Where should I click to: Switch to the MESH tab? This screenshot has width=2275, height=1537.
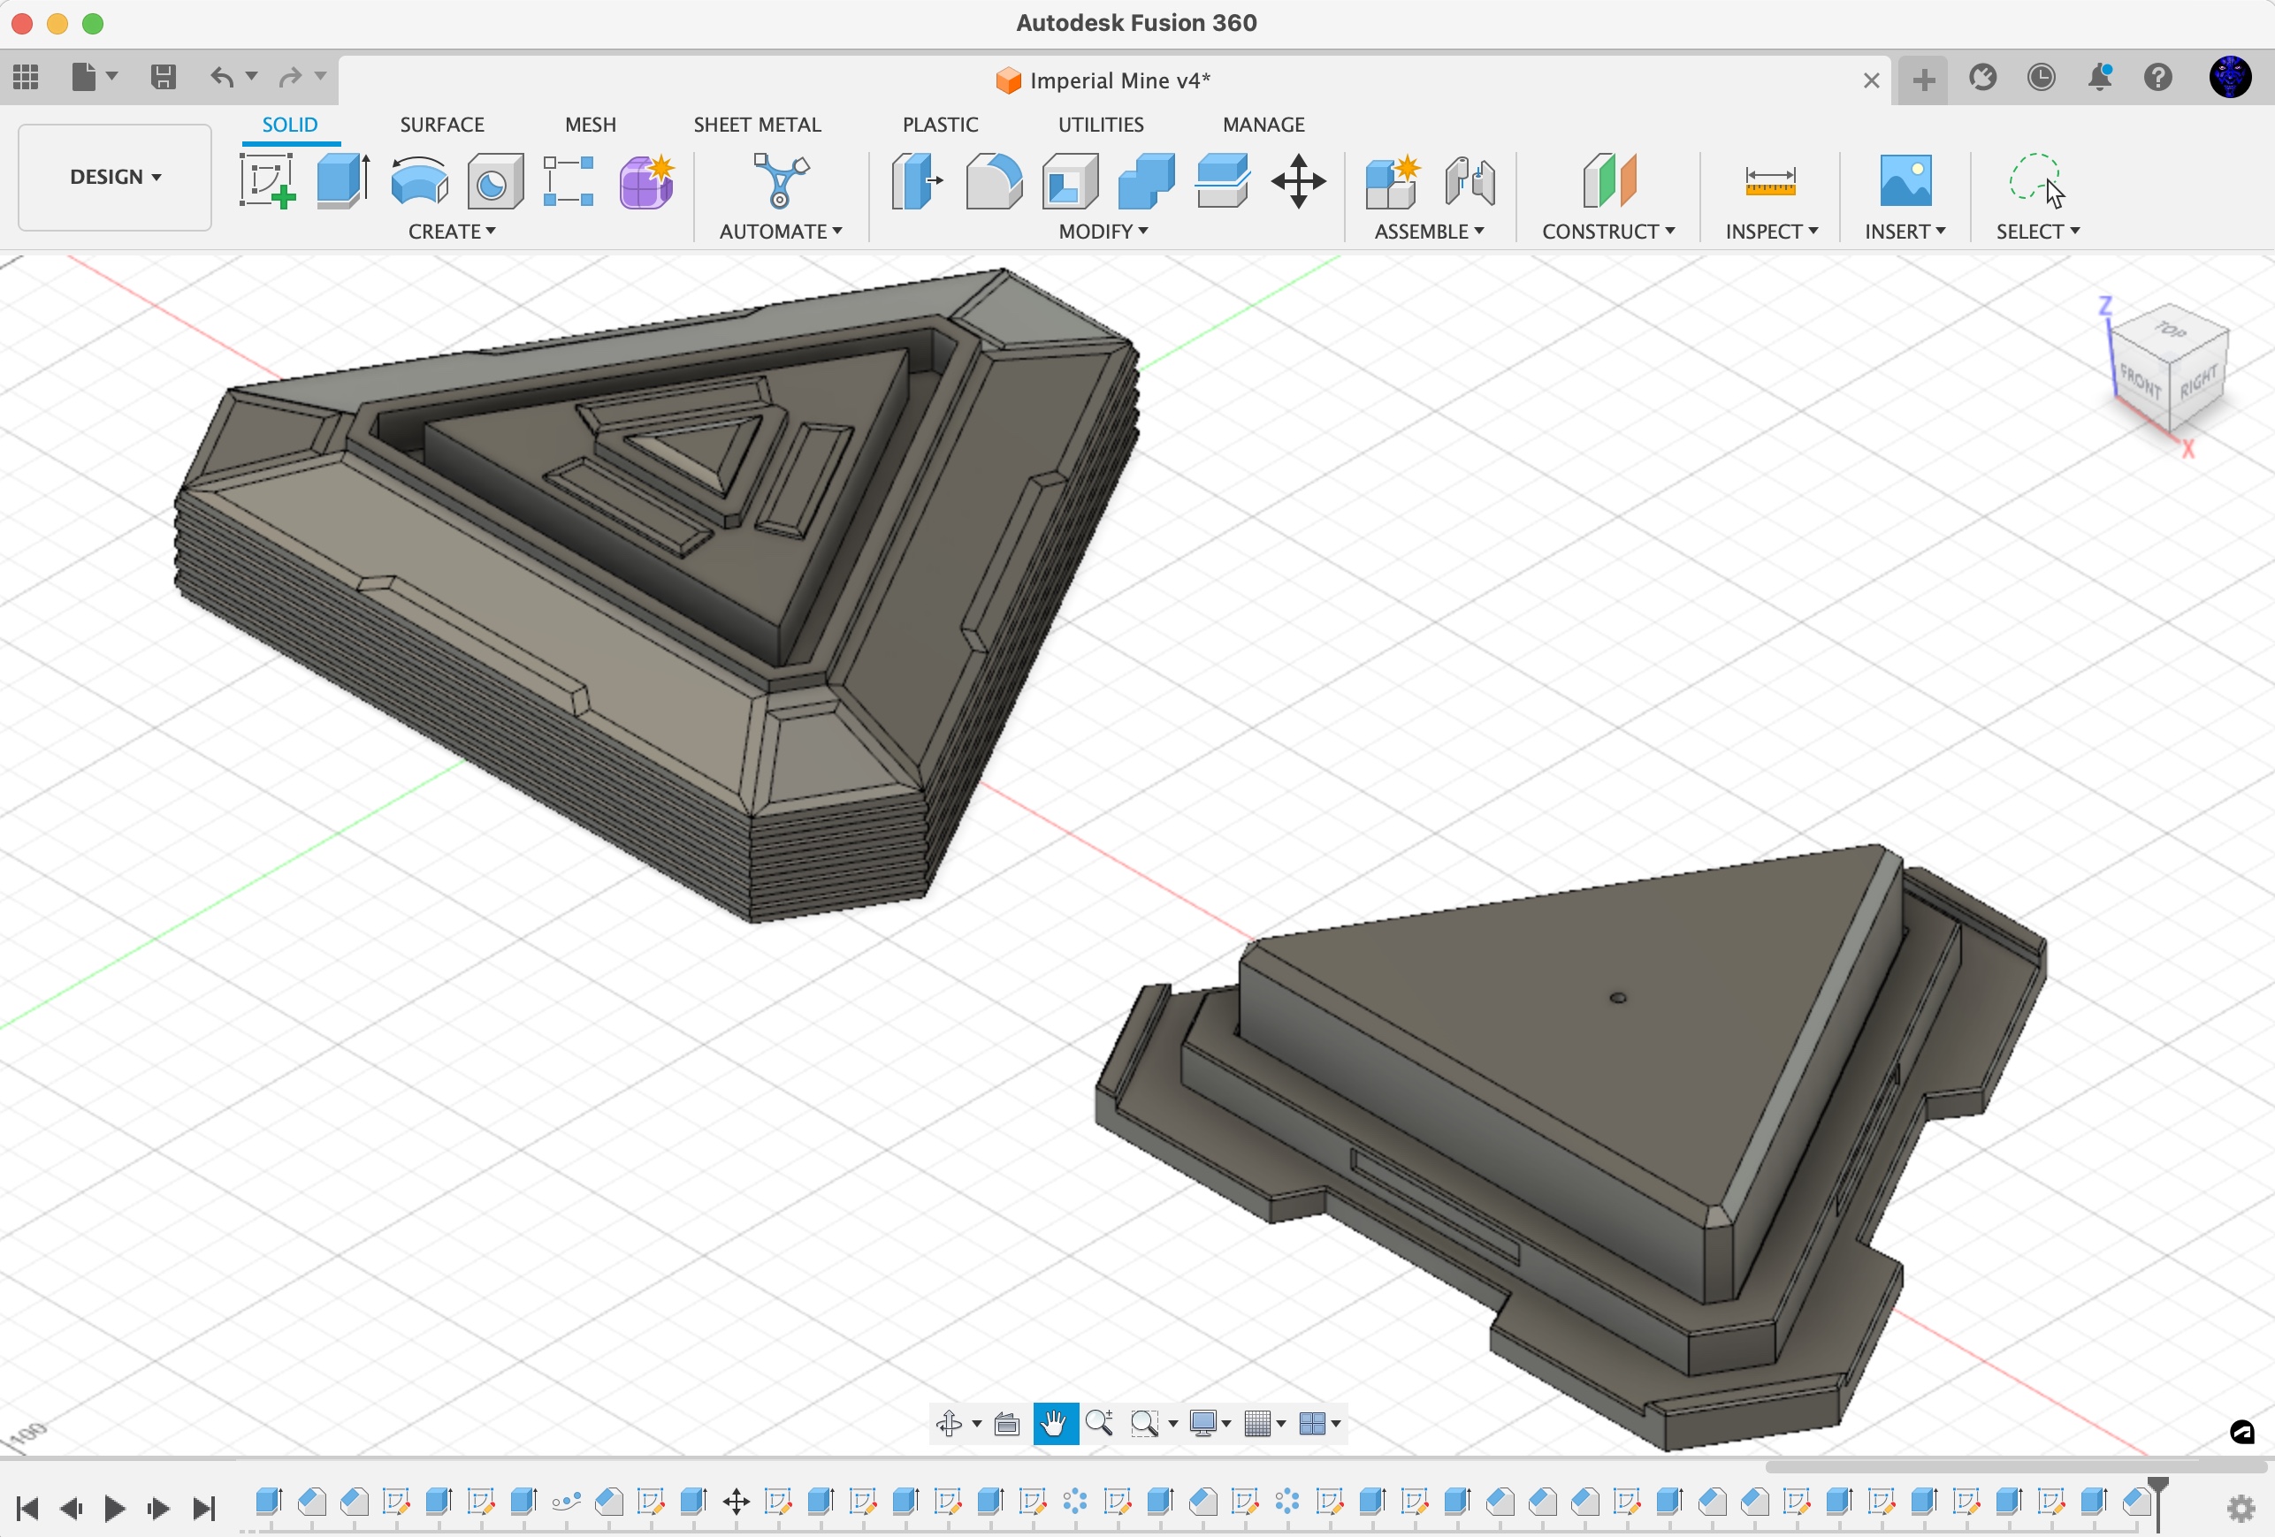[589, 124]
